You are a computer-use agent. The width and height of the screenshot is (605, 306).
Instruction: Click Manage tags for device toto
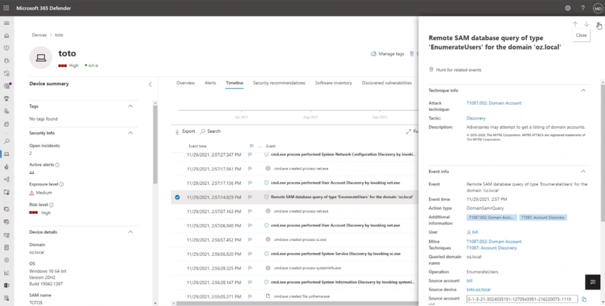[388, 54]
